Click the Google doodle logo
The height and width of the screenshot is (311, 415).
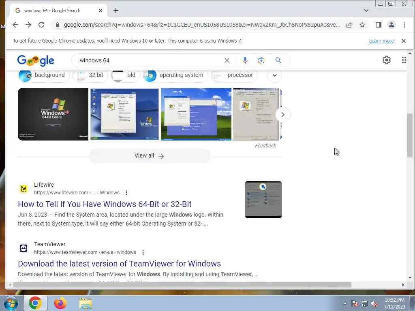click(36, 61)
